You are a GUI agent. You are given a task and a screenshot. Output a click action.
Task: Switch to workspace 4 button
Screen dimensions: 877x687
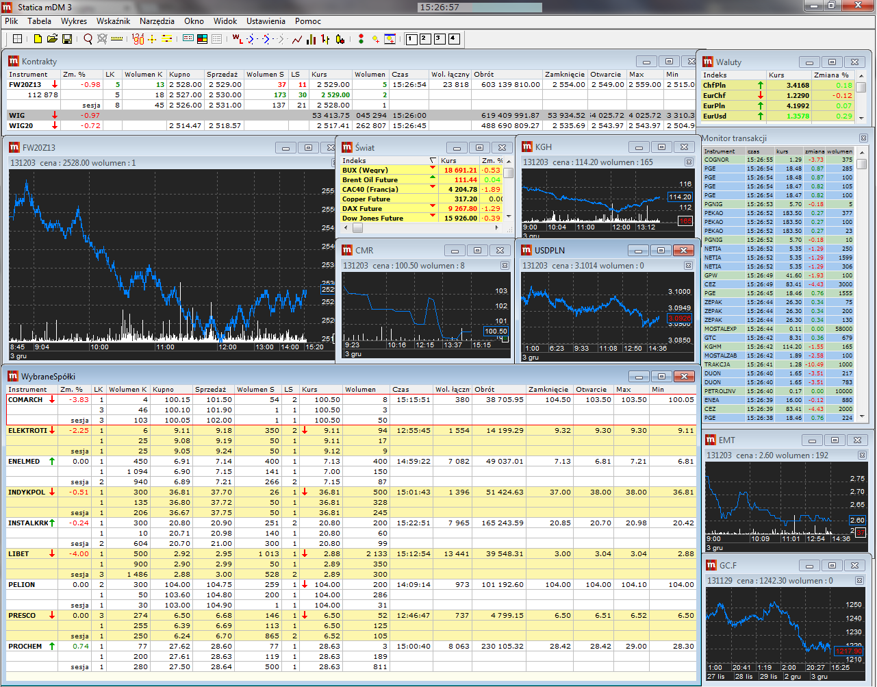coord(454,39)
